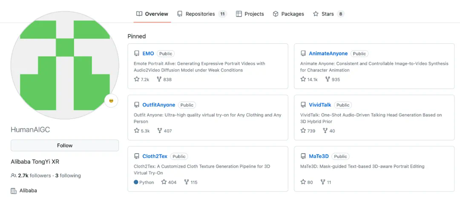The width and height of the screenshot is (460, 197).
Task: Click star count icon on EMO repo
Action: tap(137, 79)
